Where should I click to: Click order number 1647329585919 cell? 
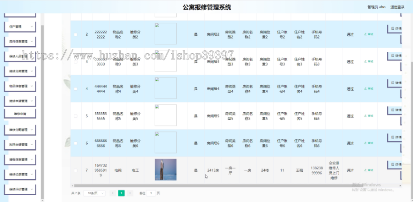[x=100, y=170]
